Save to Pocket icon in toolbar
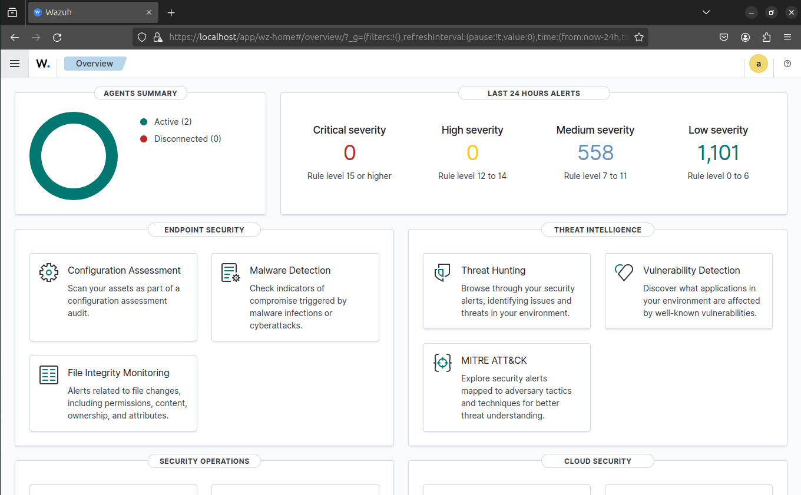 [724, 37]
